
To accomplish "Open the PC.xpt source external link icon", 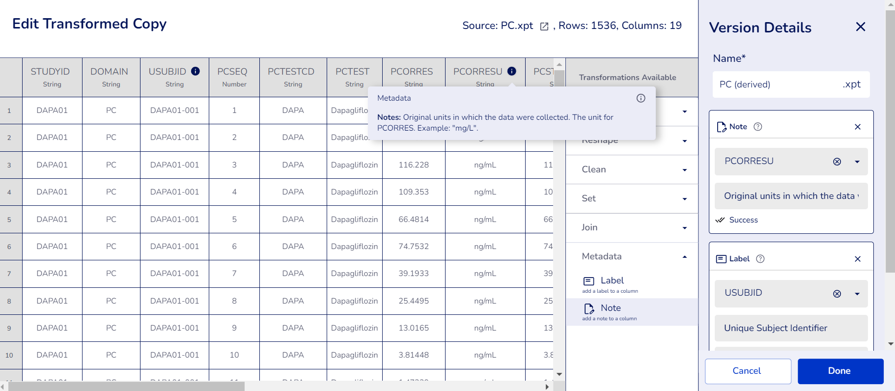I will 544,27.
